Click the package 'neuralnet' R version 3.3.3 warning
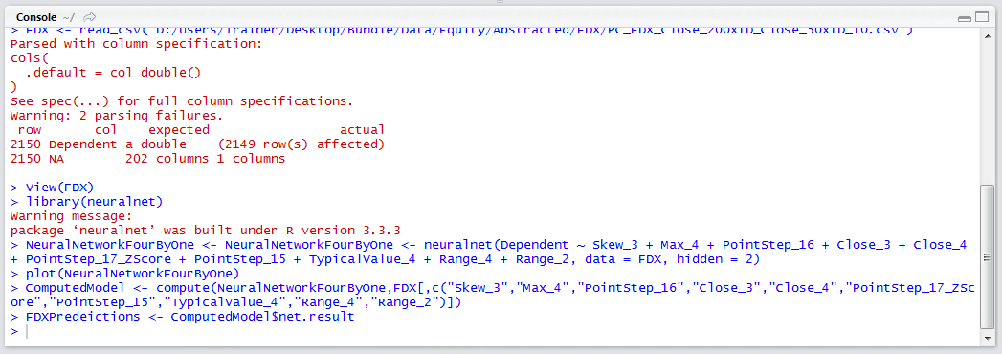 coord(205,231)
